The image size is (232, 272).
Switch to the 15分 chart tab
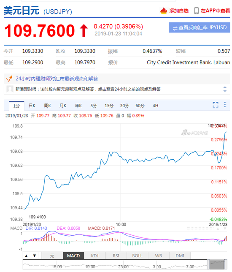click(109, 106)
